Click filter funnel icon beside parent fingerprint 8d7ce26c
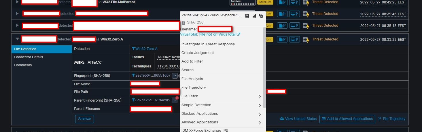 (133, 100)
